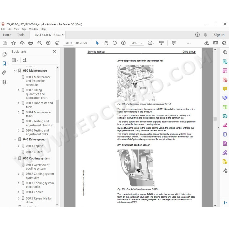Add file to starred favorites
Image resolution: width=229 pixels, height=229 pixels.
coord(13,43)
